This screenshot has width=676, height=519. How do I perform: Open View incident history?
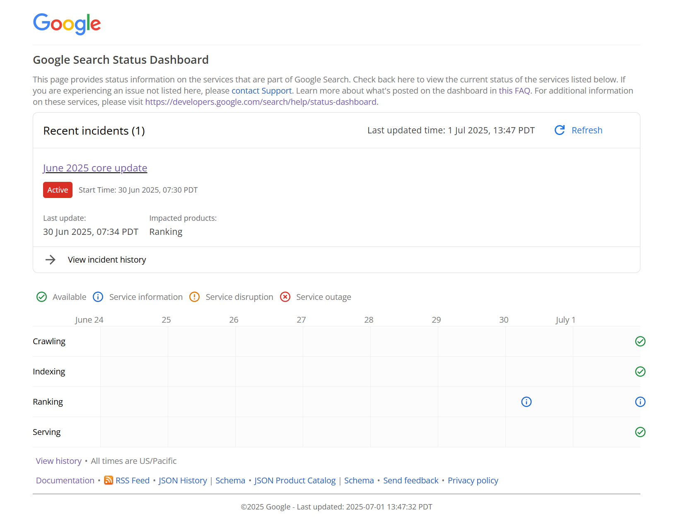pyautogui.click(x=107, y=260)
